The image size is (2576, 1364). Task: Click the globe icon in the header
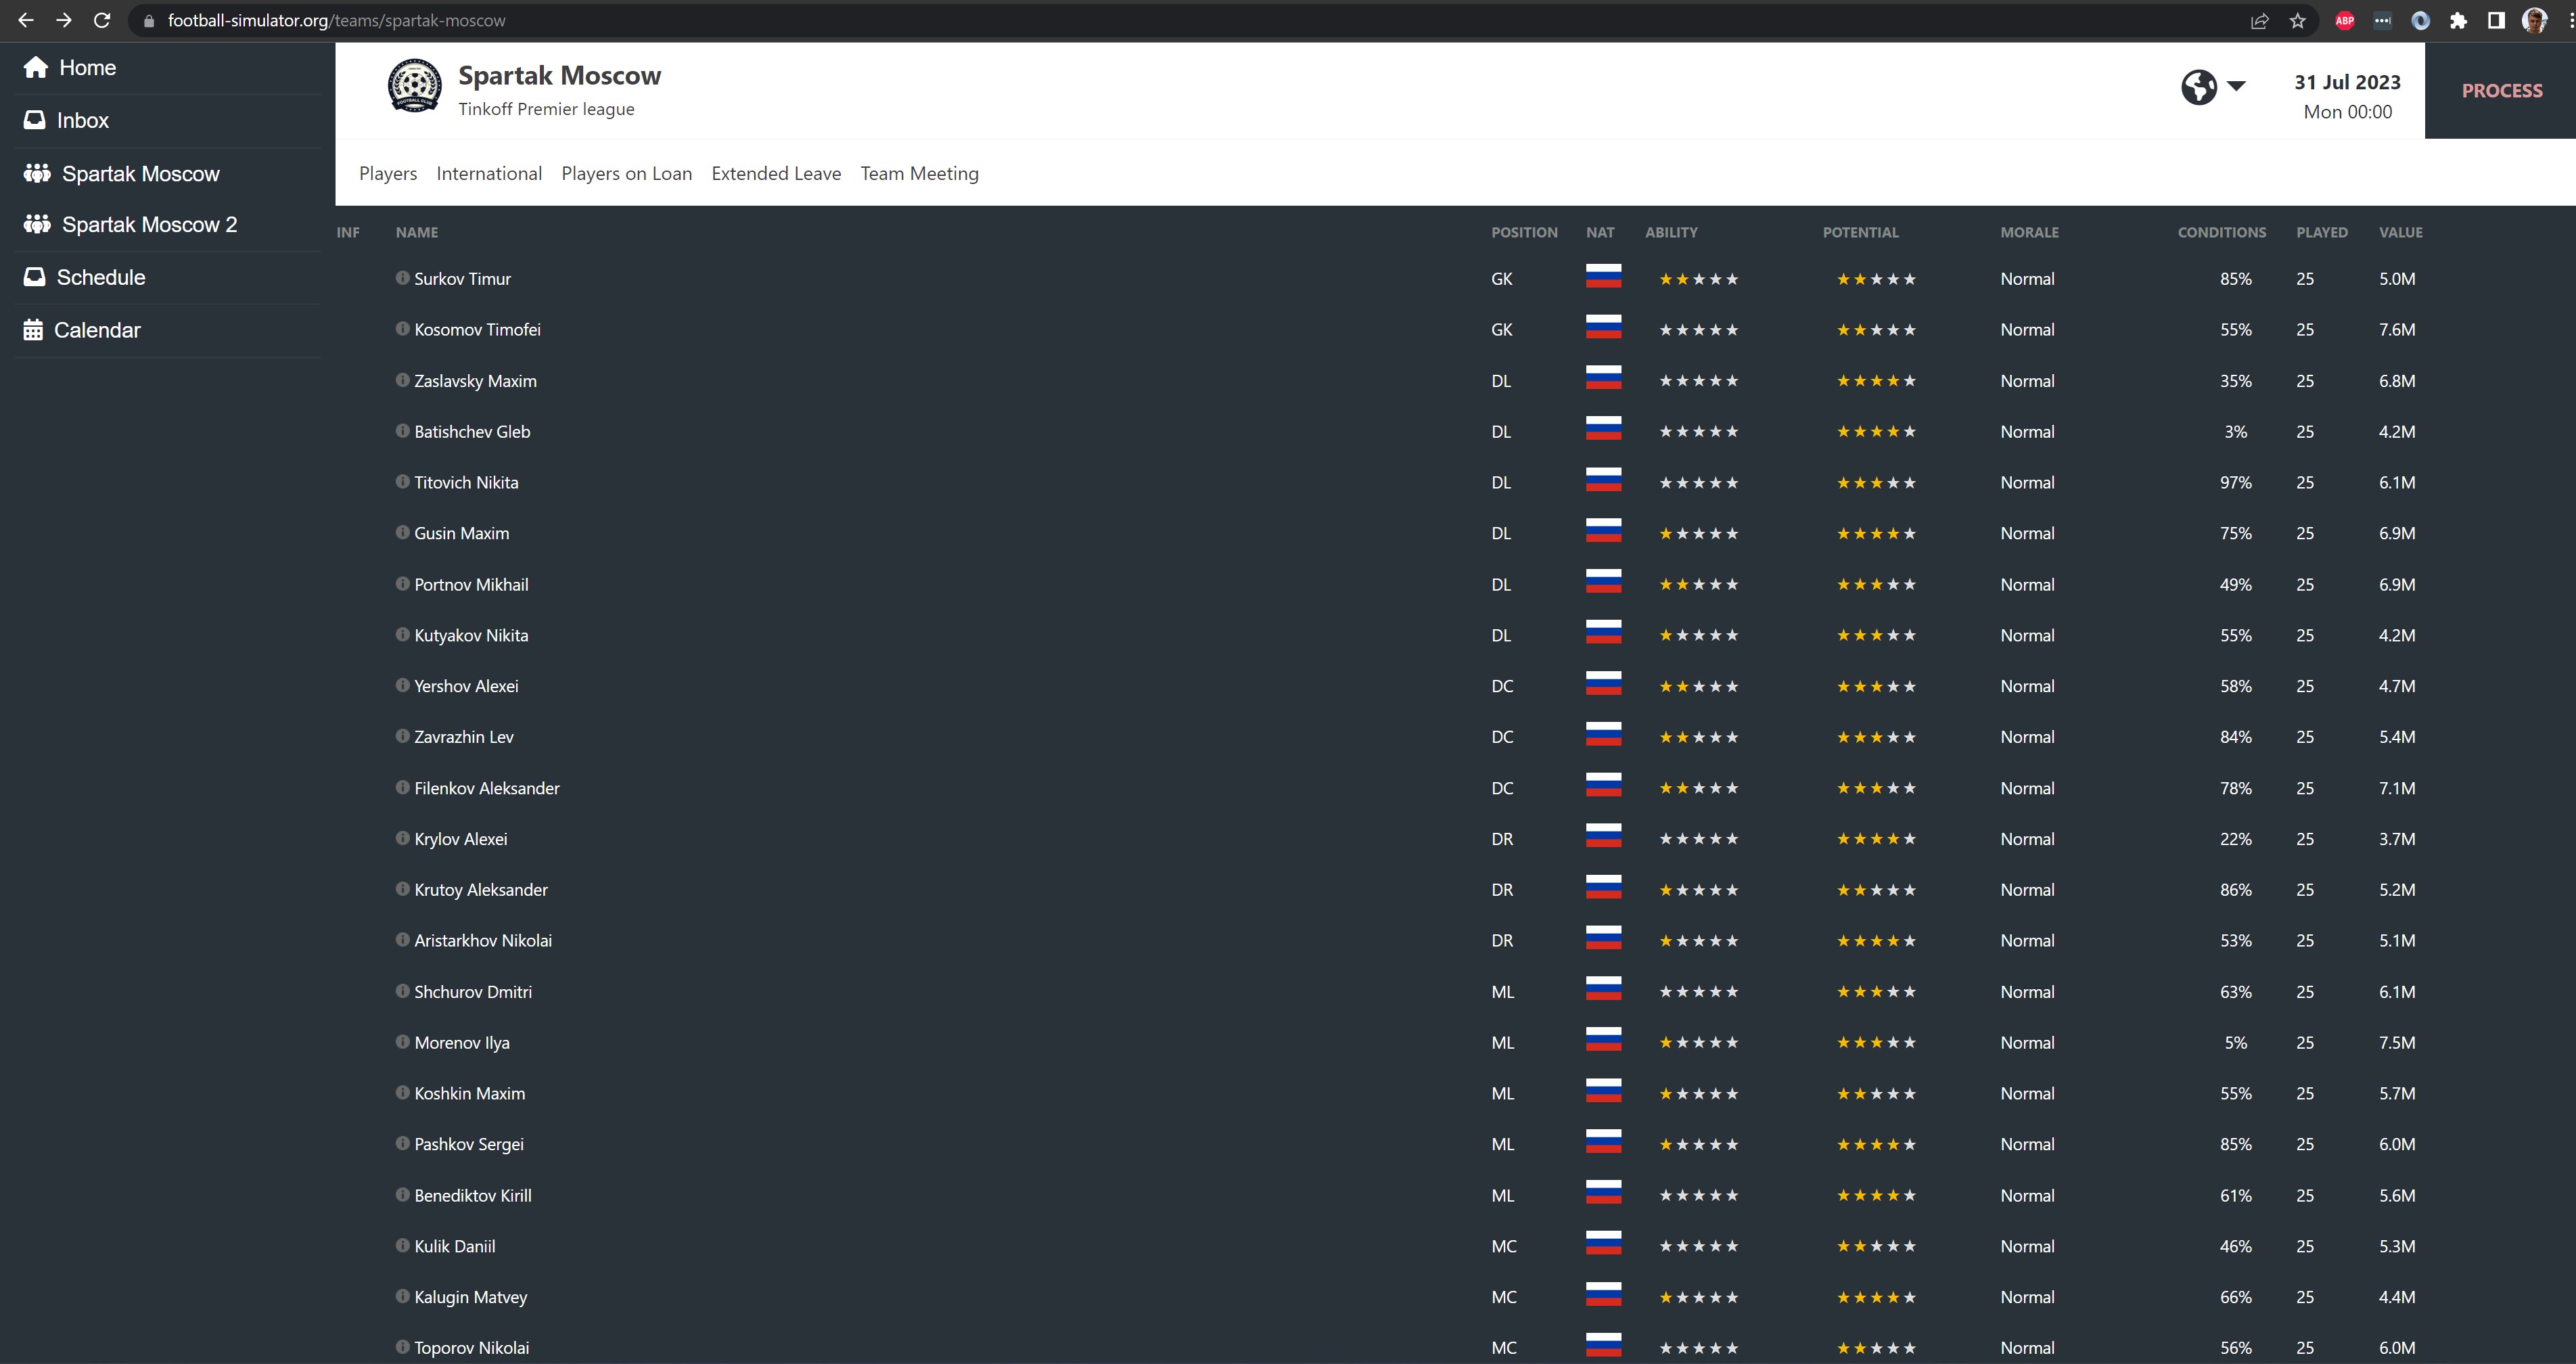[2198, 87]
